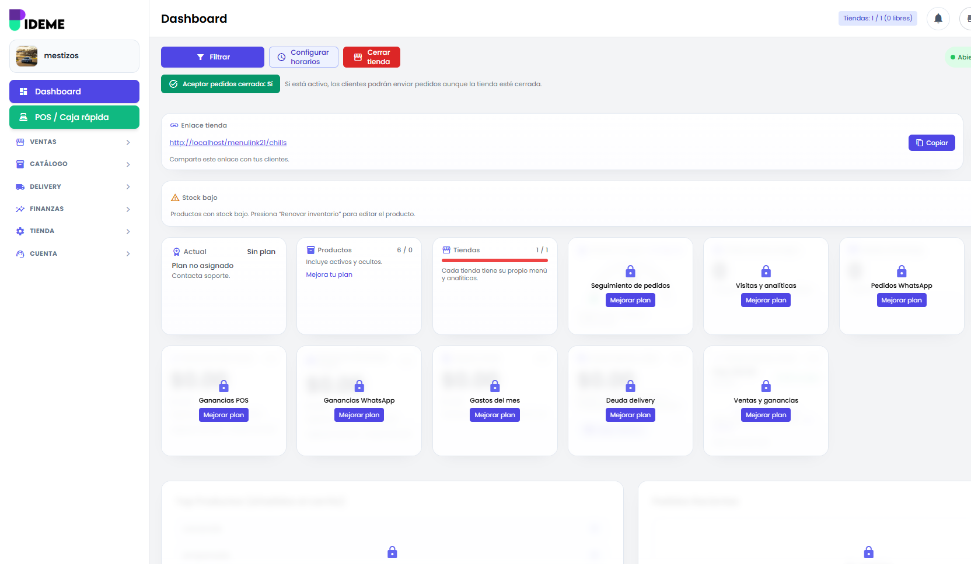Image resolution: width=971 pixels, height=564 pixels.
Task: Select CATÁLOGO in the sidebar
Action: click(48, 164)
